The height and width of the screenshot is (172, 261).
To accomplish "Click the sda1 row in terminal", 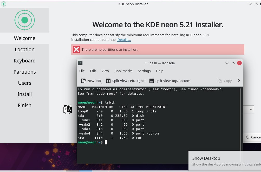I will (111, 120).
